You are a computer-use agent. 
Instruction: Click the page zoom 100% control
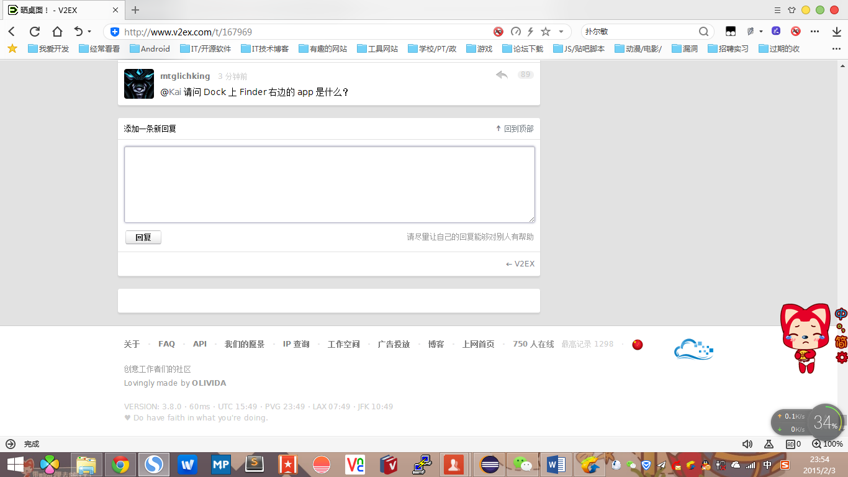point(828,444)
